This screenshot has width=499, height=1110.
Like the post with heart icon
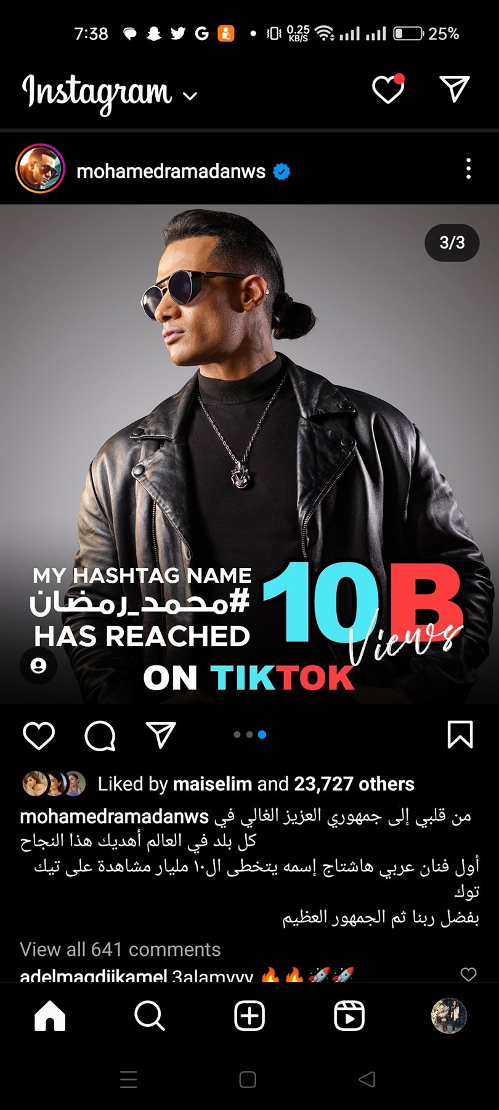pos(39,735)
